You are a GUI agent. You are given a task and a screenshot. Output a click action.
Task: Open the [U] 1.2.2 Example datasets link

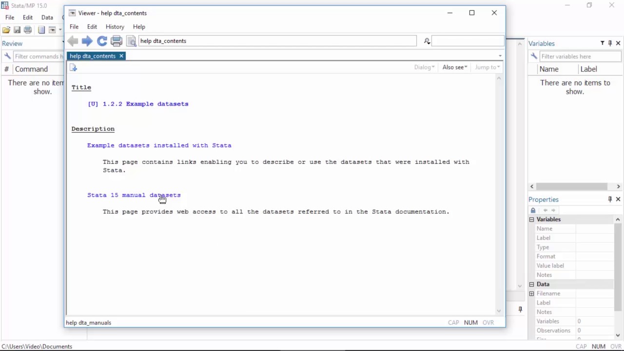[138, 104]
